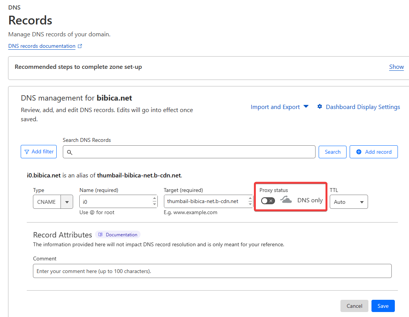Click book icon in Documentation badge
This screenshot has height=317, width=409.
[100, 235]
